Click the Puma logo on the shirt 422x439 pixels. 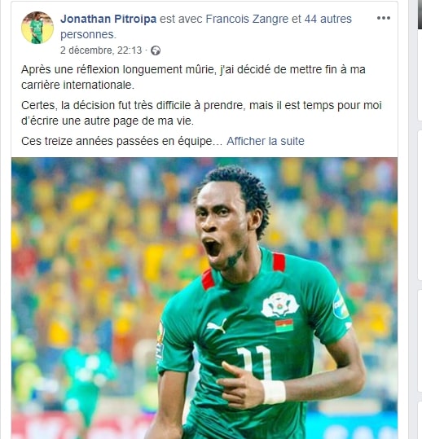(217, 326)
